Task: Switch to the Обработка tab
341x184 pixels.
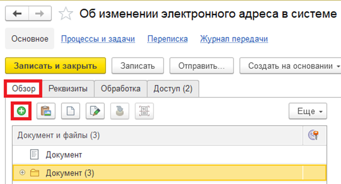Action: pos(121,89)
